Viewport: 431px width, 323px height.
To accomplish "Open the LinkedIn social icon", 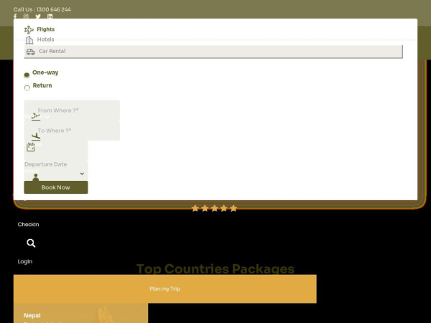I will click(x=50, y=17).
